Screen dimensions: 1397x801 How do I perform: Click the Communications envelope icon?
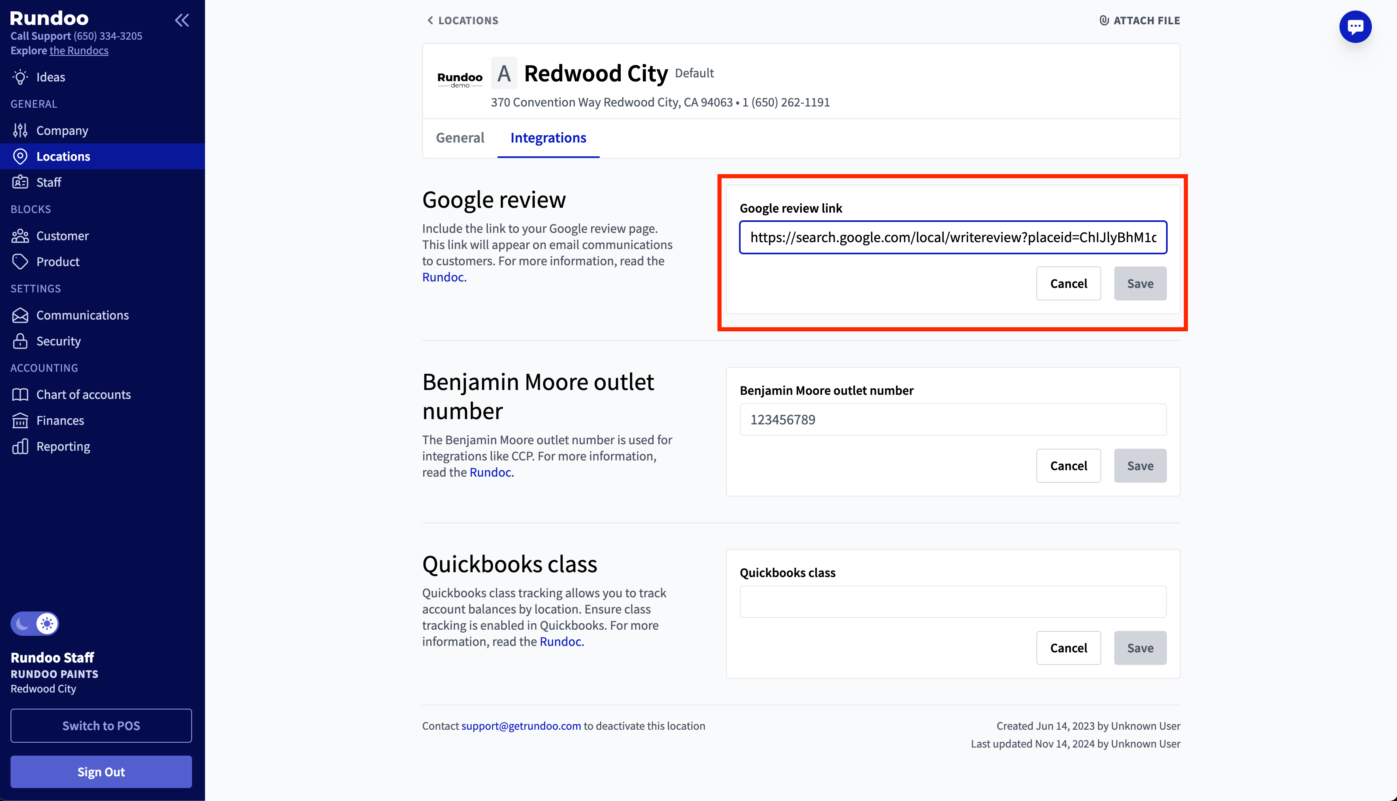[20, 315]
